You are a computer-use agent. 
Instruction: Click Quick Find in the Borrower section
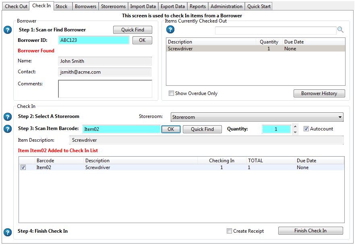132,30
